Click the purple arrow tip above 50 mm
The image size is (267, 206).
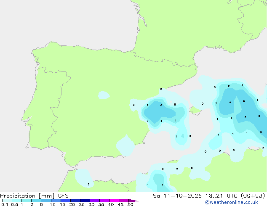pyautogui.click(x=133, y=201)
